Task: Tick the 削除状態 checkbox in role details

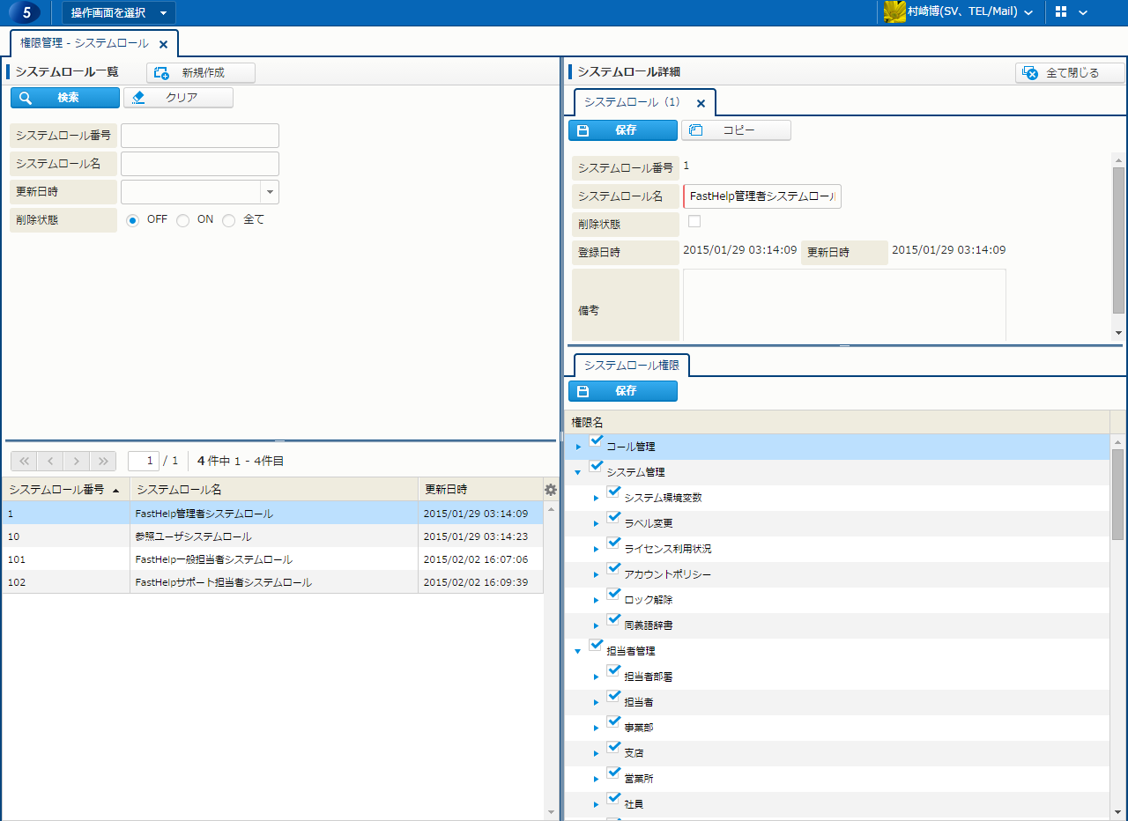Action: pyautogui.click(x=694, y=221)
